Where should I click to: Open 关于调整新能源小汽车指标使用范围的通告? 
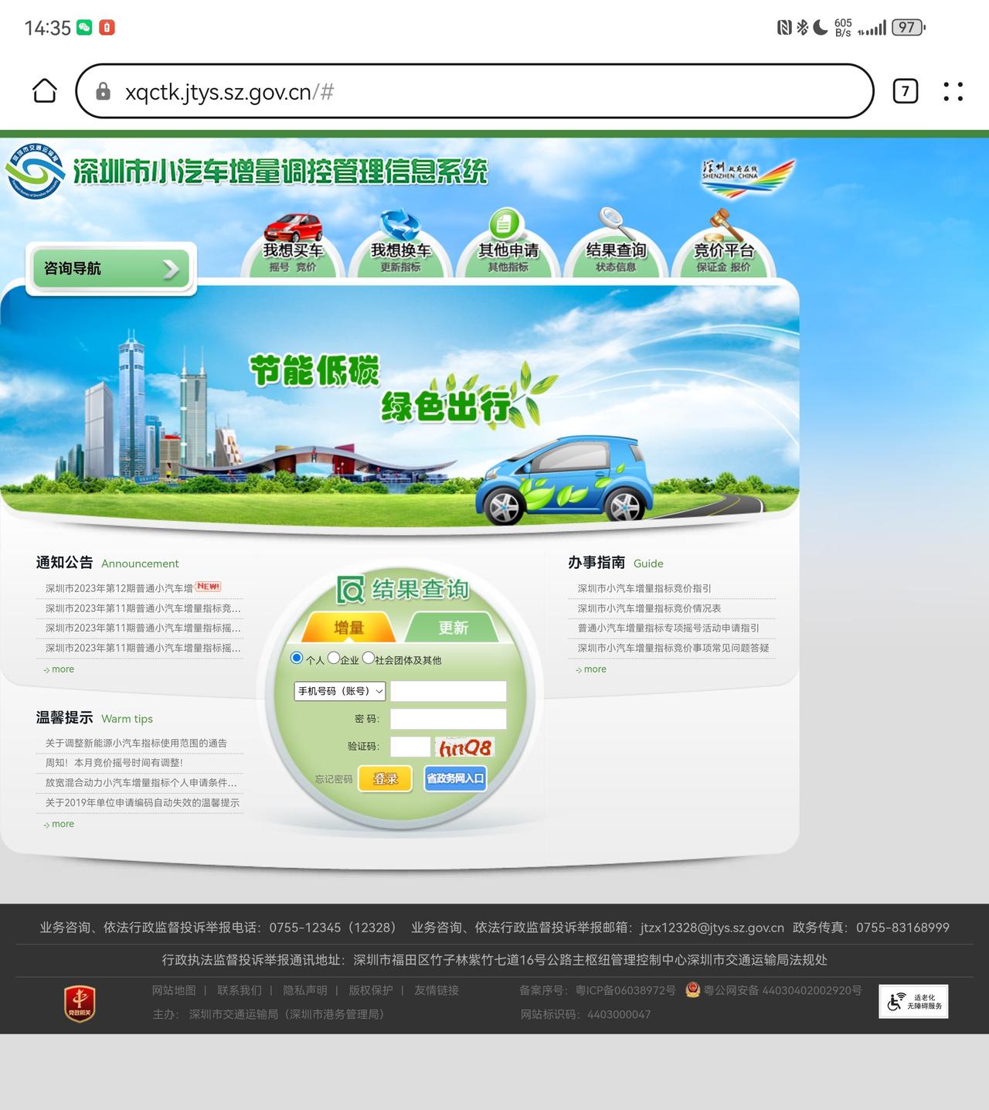pos(136,743)
